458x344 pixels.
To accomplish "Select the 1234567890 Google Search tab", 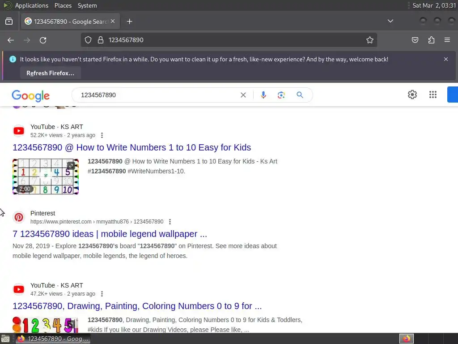I will tap(70, 21).
